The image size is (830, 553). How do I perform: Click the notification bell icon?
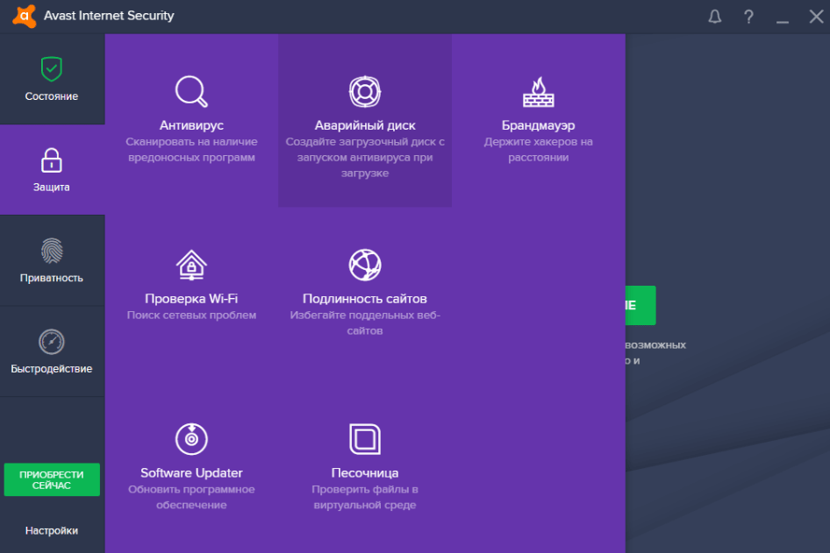714,17
